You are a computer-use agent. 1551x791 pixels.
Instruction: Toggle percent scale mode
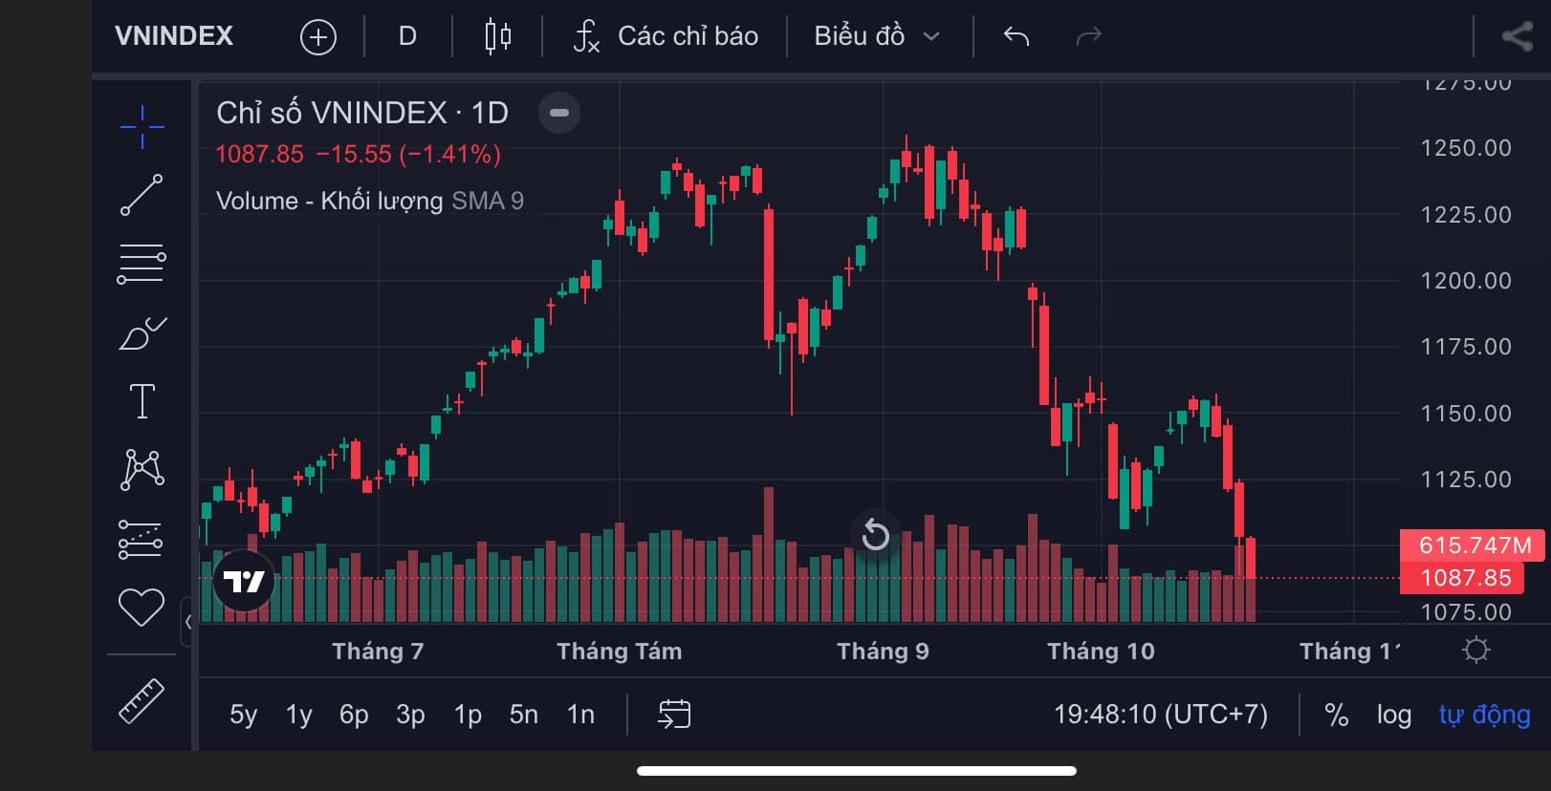pos(1336,715)
